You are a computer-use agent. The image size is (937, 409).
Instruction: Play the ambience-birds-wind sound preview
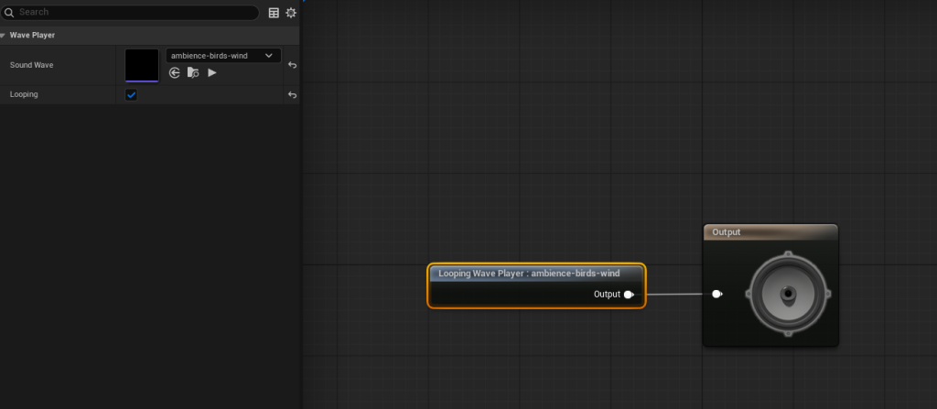coord(212,72)
